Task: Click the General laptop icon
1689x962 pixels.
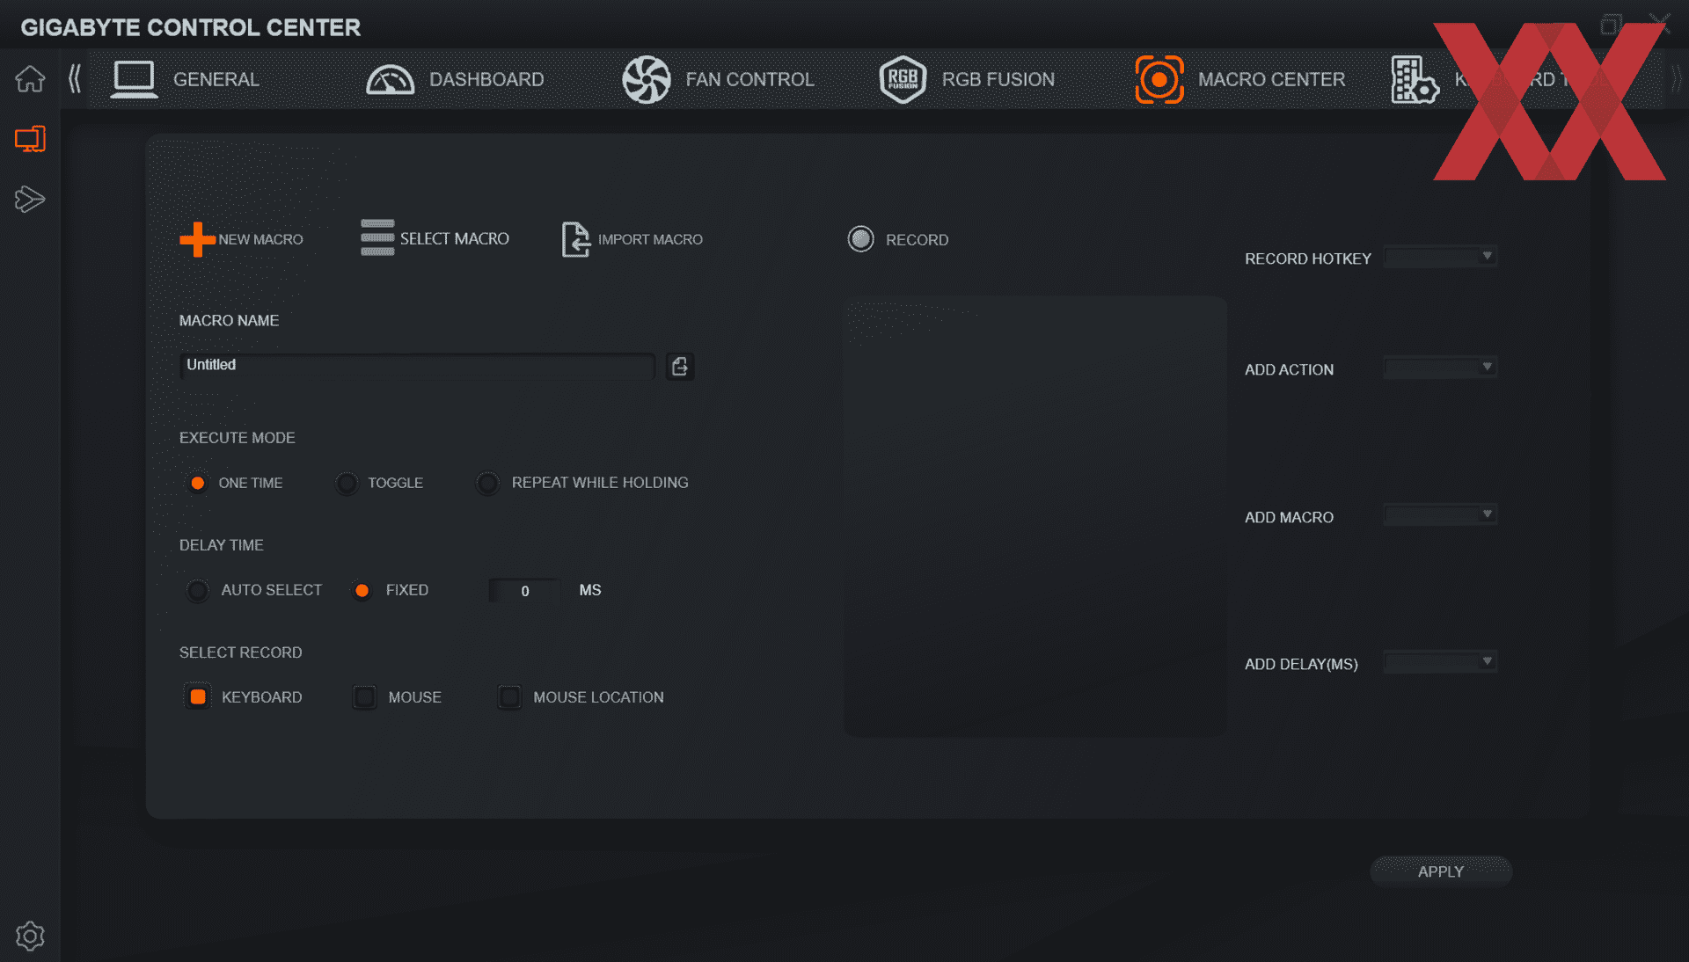Action: [x=134, y=79]
